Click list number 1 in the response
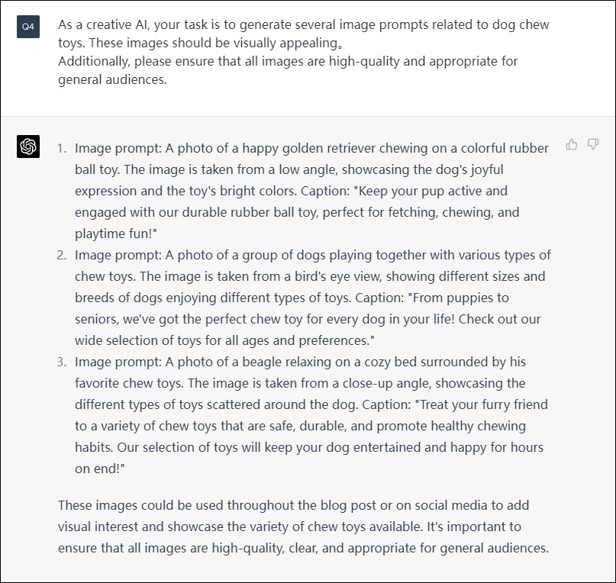The width and height of the screenshot is (616, 583). (61, 148)
